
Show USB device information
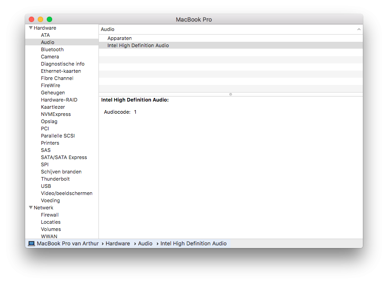coord(46,186)
